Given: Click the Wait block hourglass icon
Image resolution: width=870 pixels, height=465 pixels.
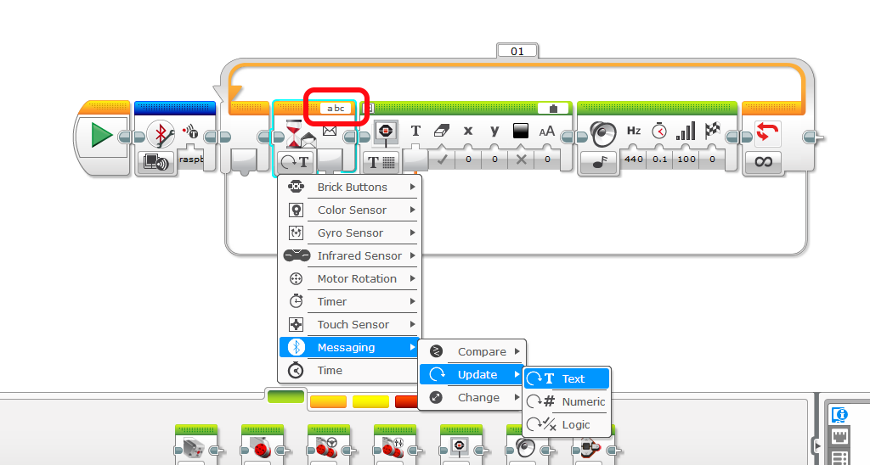Looking at the screenshot, I should pos(293,133).
